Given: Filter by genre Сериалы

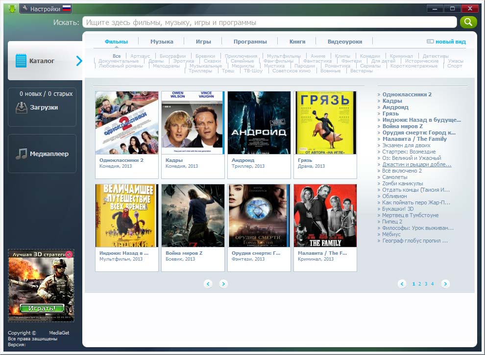Looking at the screenshot, I should (370, 66).
